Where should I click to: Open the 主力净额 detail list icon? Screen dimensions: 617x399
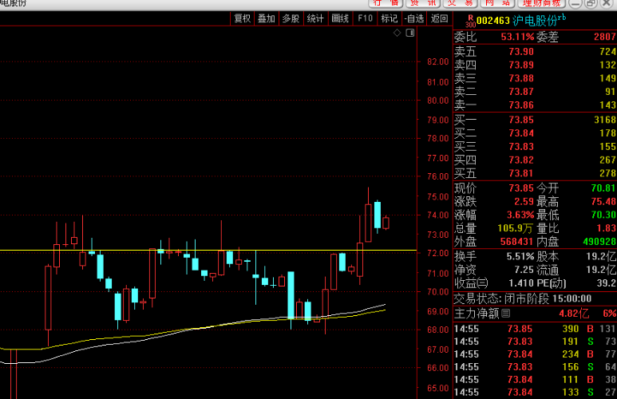[506, 314]
